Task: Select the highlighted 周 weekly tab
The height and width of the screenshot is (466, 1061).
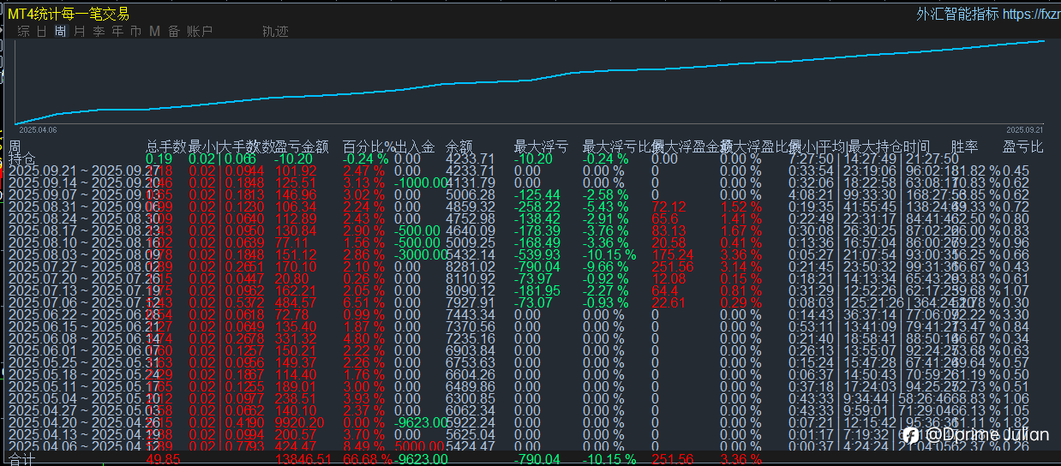Action: 60,32
